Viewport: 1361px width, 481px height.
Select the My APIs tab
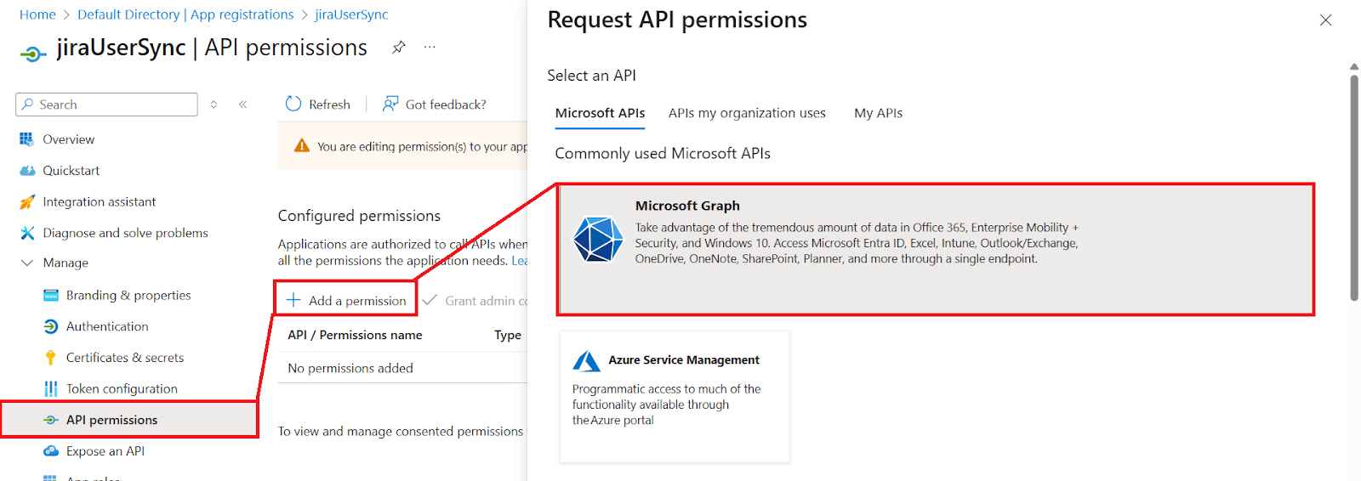[878, 113]
